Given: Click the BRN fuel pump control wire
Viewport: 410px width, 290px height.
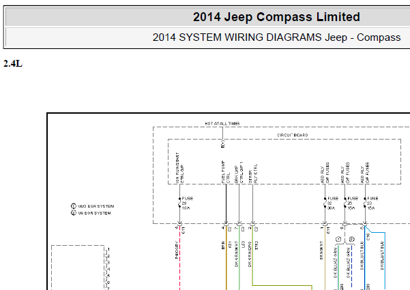Looking at the screenshot, I should 226,259.
